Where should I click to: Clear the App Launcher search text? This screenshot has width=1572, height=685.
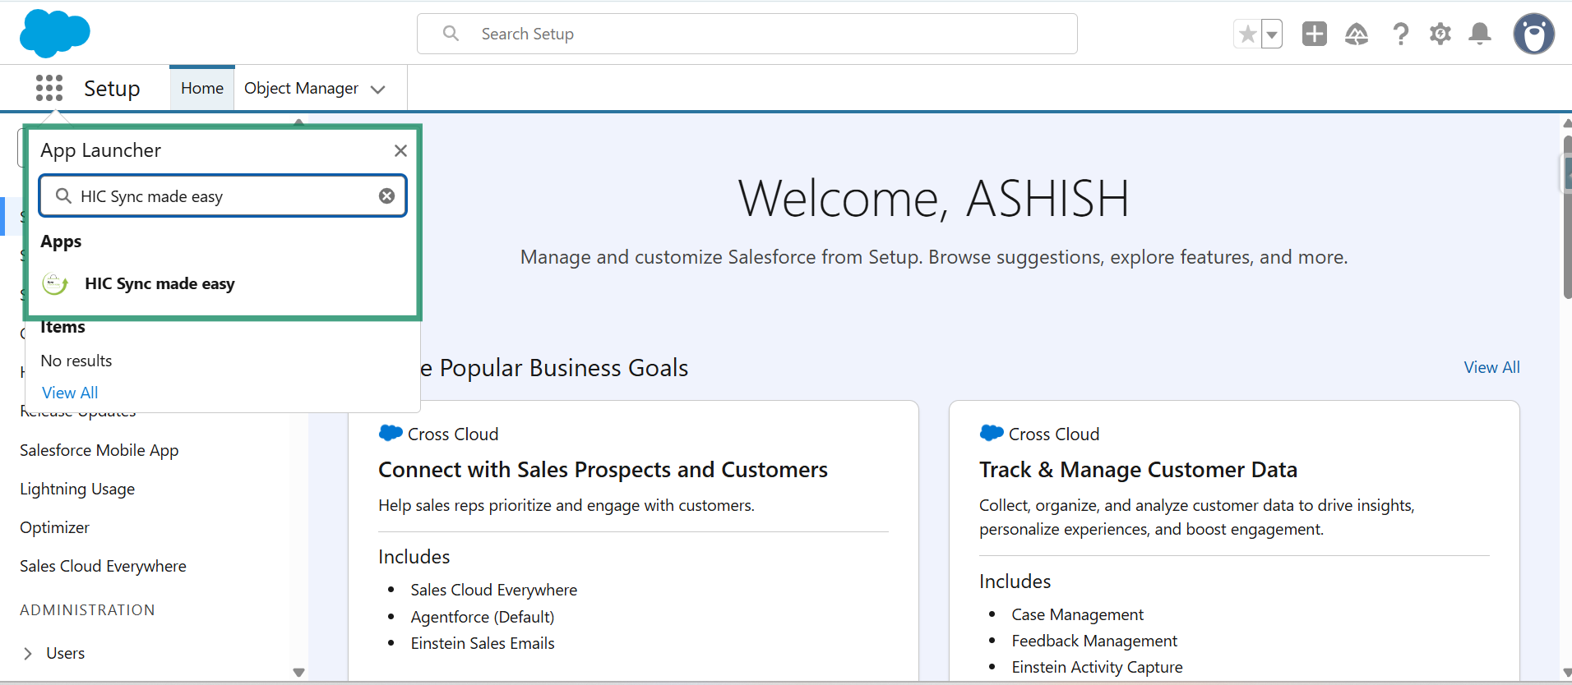pos(386,195)
